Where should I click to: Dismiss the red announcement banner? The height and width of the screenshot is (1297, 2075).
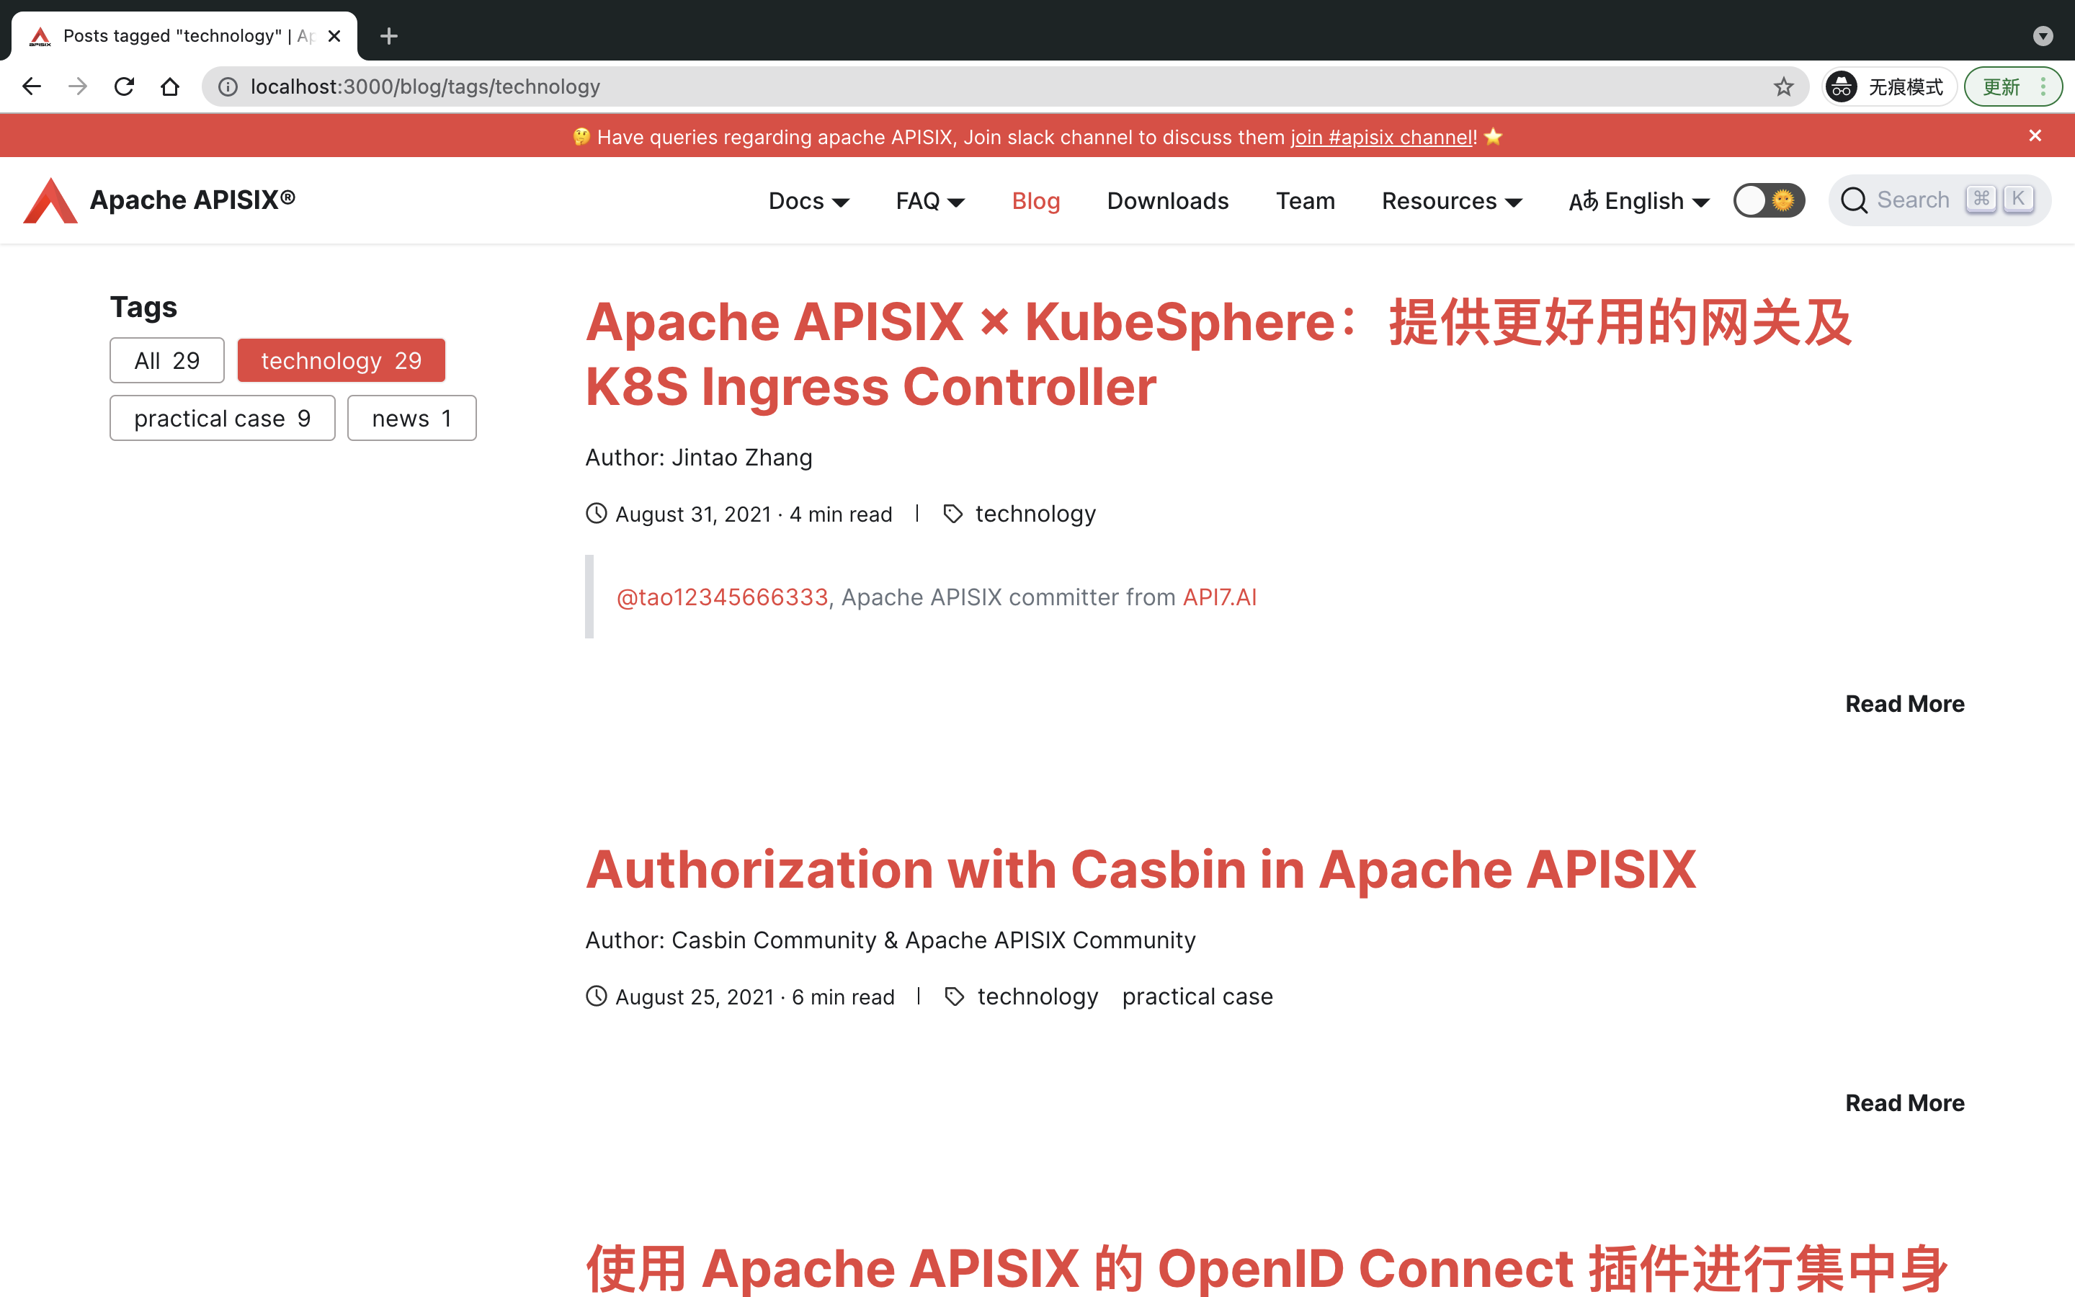point(2035,135)
